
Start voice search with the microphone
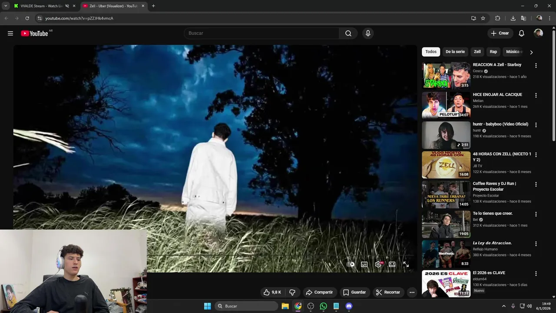coord(368,33)
